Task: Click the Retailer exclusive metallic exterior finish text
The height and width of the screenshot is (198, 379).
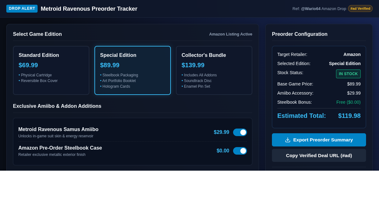Action: point(52,155)
